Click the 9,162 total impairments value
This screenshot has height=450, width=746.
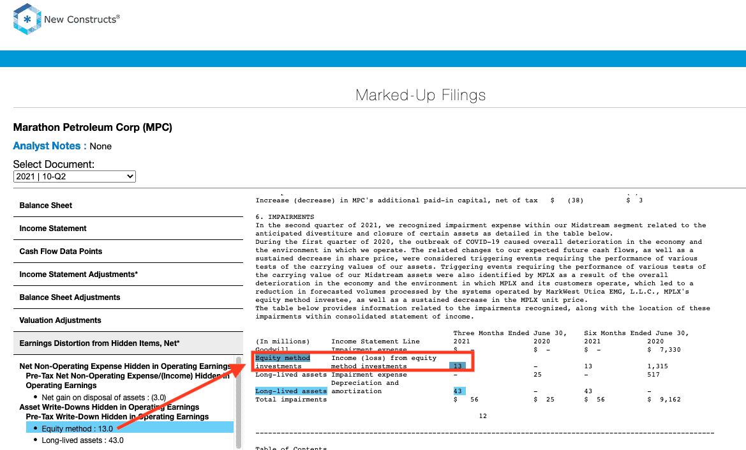[x=670, y=400]
